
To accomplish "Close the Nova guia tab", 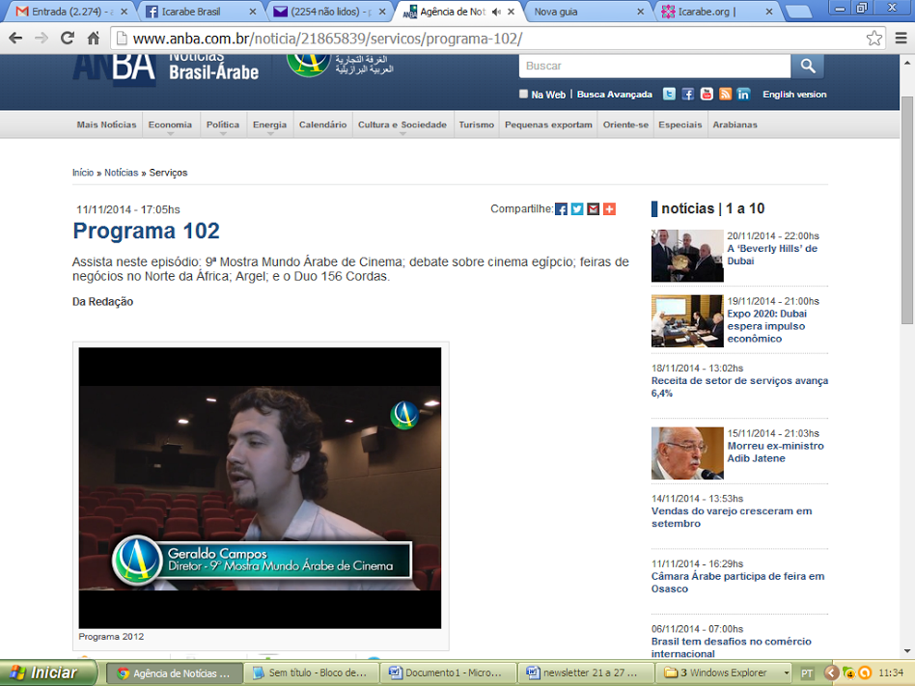I will click(x=640, y=12).
